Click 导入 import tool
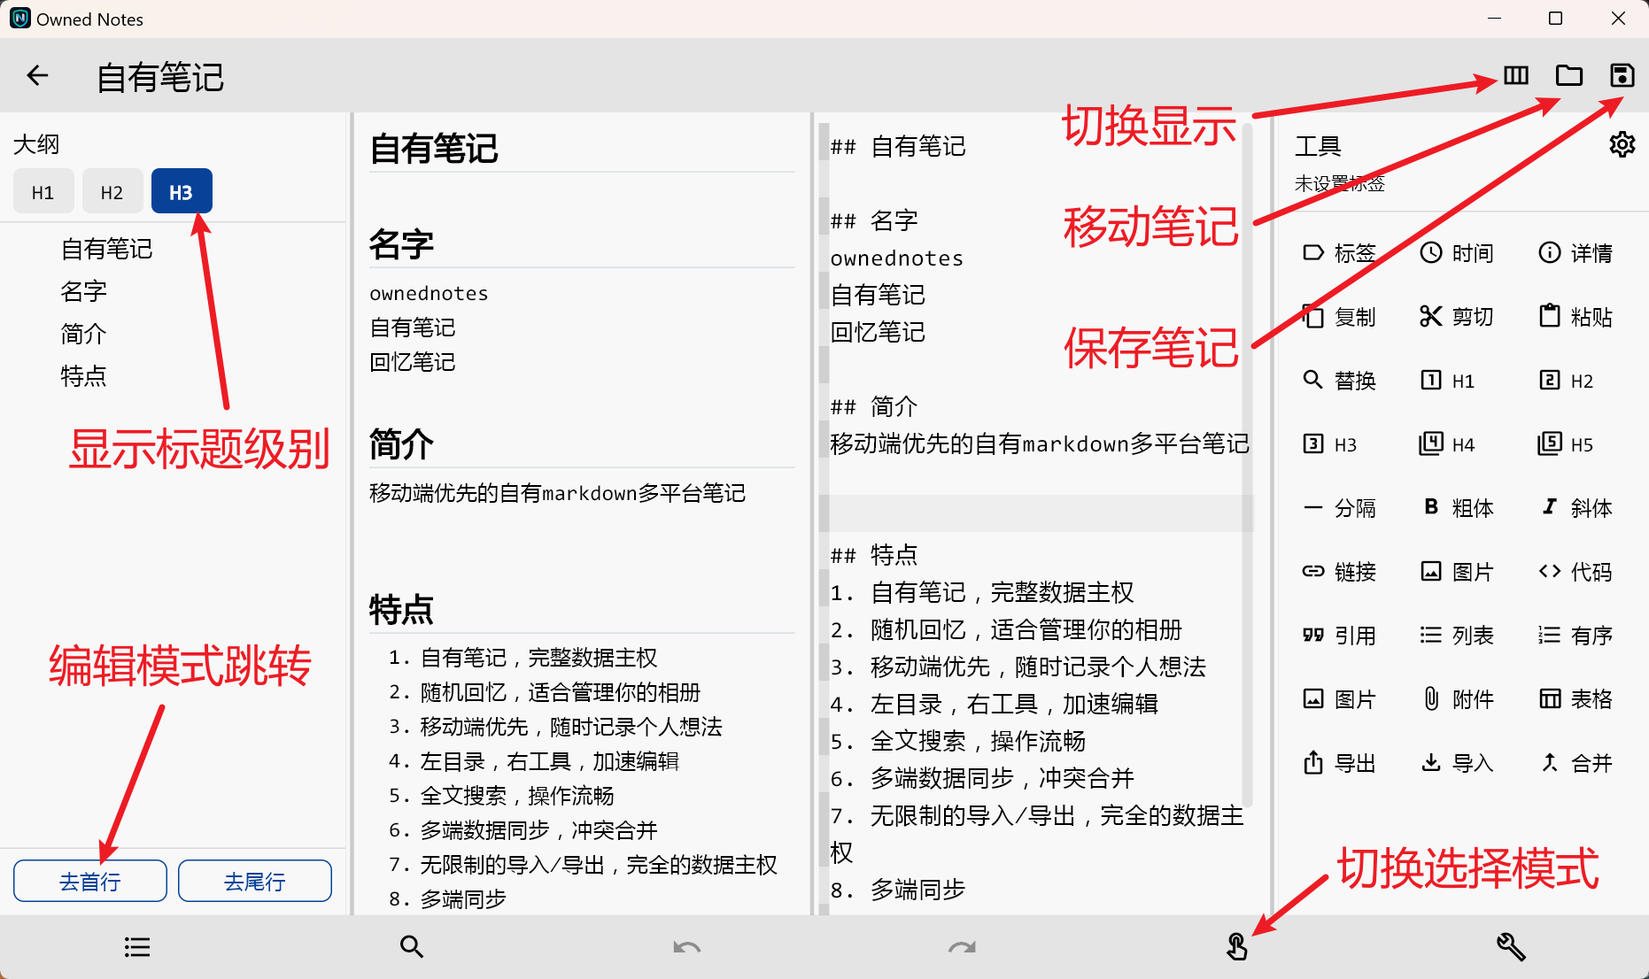Image resolution: width=1649 pixels, height=979 pixels. (1457, 763)
